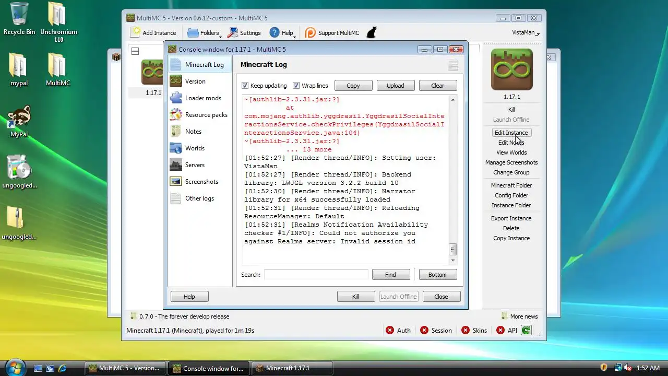
Task: Select the Version page in sidebar
Action: pos(200,81)
